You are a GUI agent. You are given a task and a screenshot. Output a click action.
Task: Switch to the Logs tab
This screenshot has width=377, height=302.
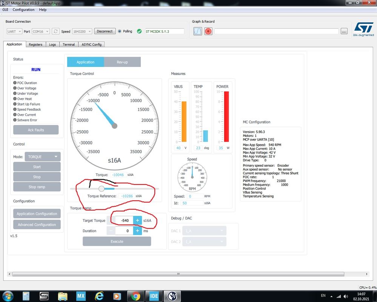click(52, 45)
